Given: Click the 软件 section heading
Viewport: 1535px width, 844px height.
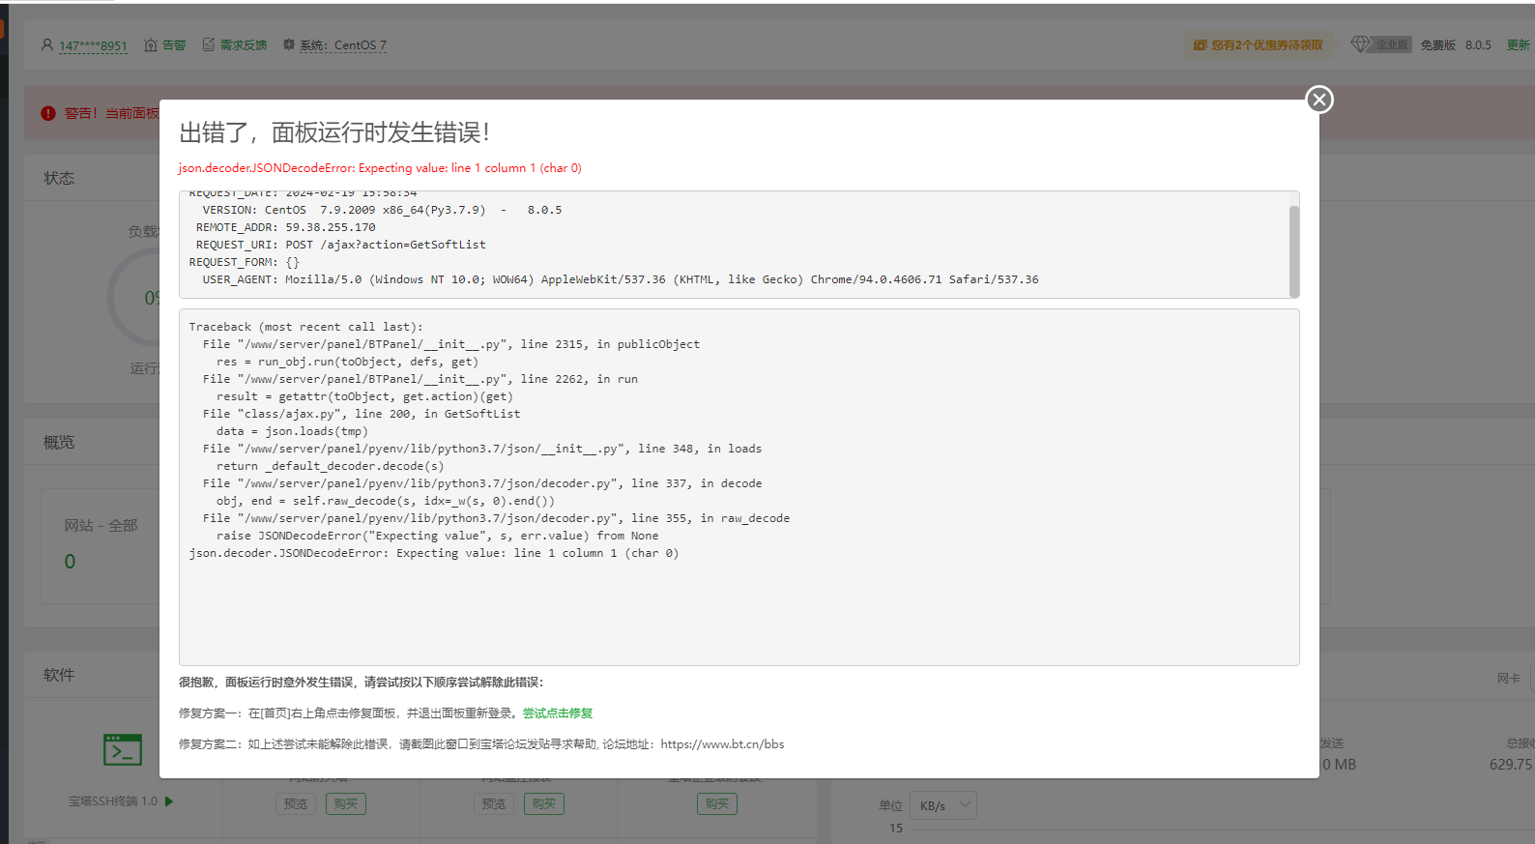Looking at the screenshot, I should pyautogui.click(x=59, y=675).
